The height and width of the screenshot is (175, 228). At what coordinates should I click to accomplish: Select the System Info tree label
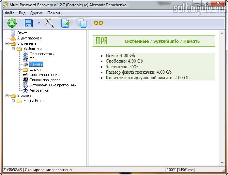click(32, 49)
